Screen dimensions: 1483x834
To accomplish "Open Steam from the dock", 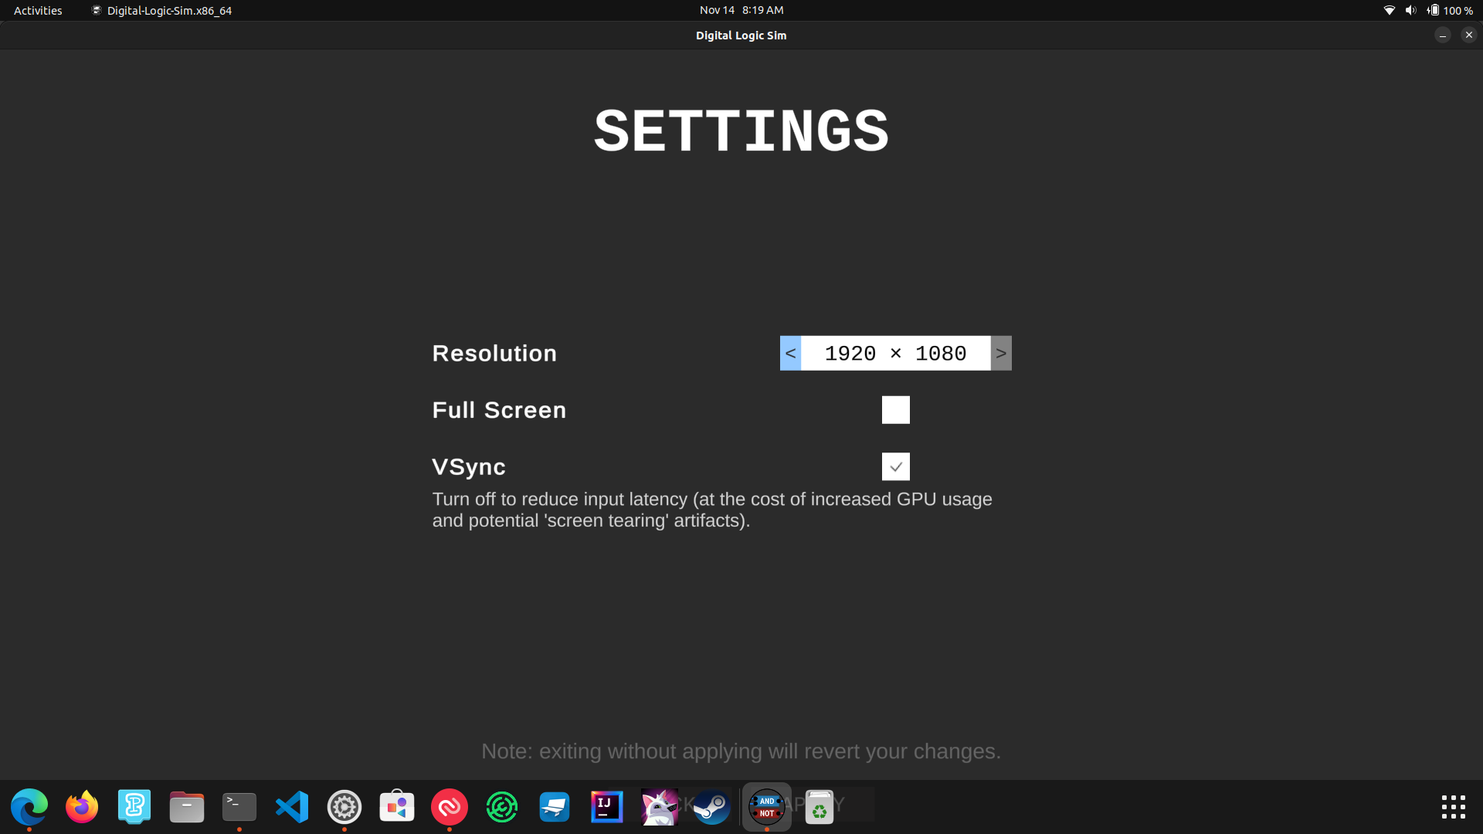I will point(711,806).
